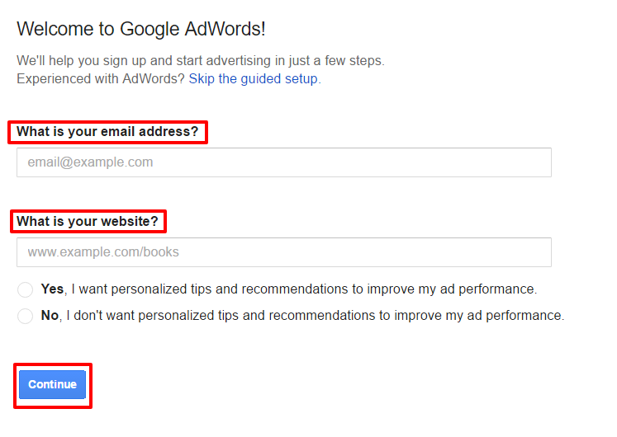Click "I don't want personalized tips" sentence text
617x437 pixels.
coord(315,315)
